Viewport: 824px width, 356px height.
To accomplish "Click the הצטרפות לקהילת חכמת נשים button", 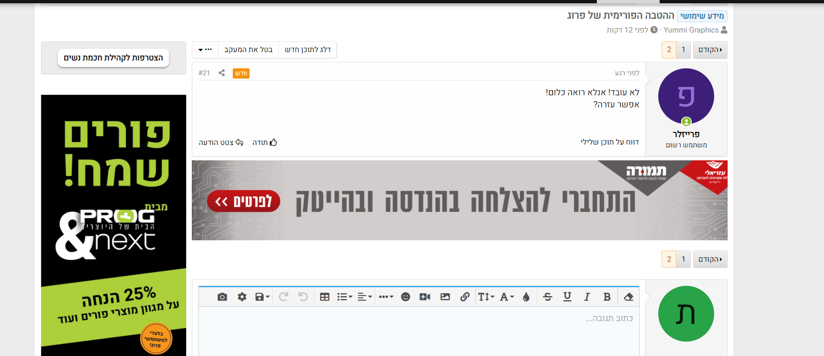I will [114, 58].
